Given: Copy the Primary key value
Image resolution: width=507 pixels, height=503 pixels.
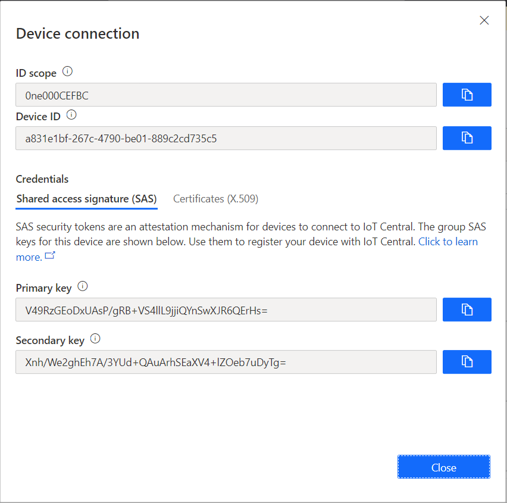Looking at the screenshot, I should click(x=467, y=310).
